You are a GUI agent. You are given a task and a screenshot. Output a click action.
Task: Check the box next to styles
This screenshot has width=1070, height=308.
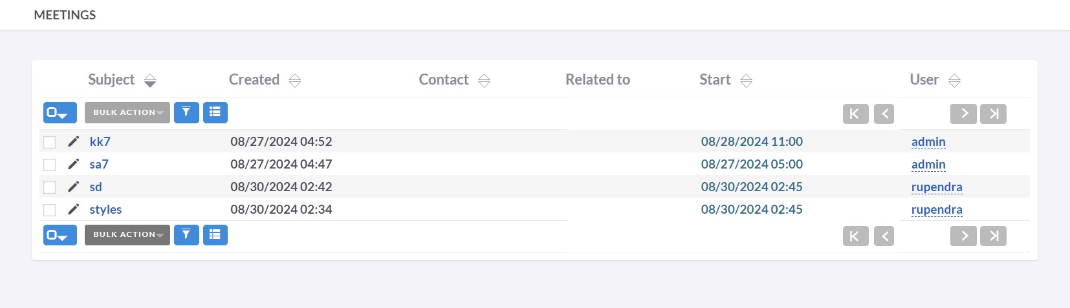click(x=50, y=210)
